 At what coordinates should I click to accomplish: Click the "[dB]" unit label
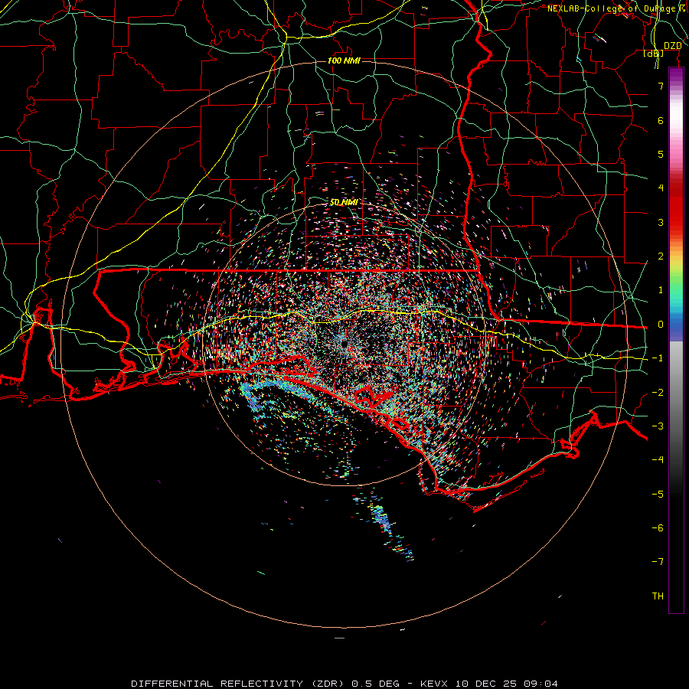(654, 54)
